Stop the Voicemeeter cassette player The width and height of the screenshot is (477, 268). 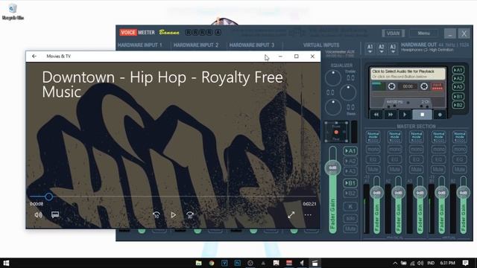coord(423,115)
